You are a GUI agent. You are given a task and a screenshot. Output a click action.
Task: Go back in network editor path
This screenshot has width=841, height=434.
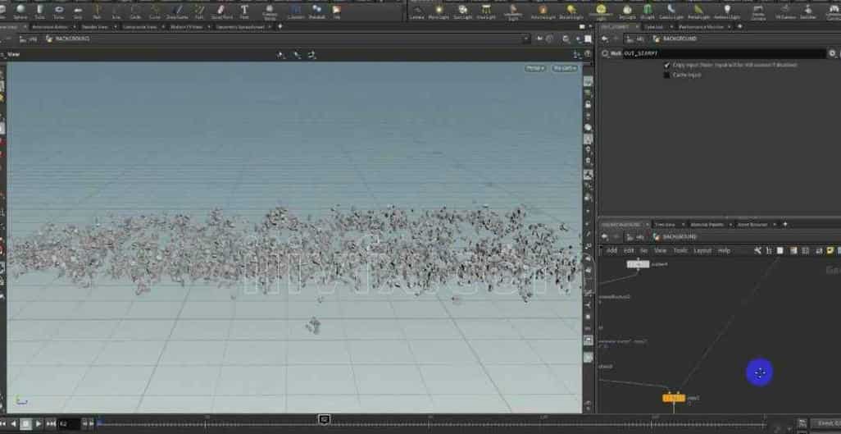pyautogui.click(x=605, y=237)
